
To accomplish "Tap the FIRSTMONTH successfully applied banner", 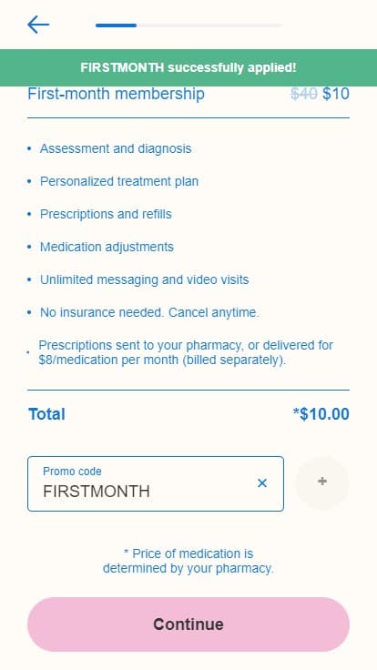I will coord(188,67).
